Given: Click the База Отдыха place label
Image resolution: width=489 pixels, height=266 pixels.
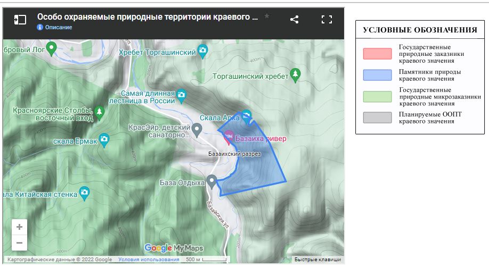Looking at the screenshot, I should [x=182, y=182].
